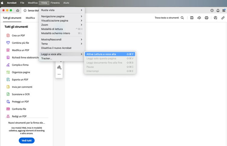Click the Esporta un PDF icon
The width and height of the screenshot is (227, 146).
pyautogui.click(x=8, y=80)
